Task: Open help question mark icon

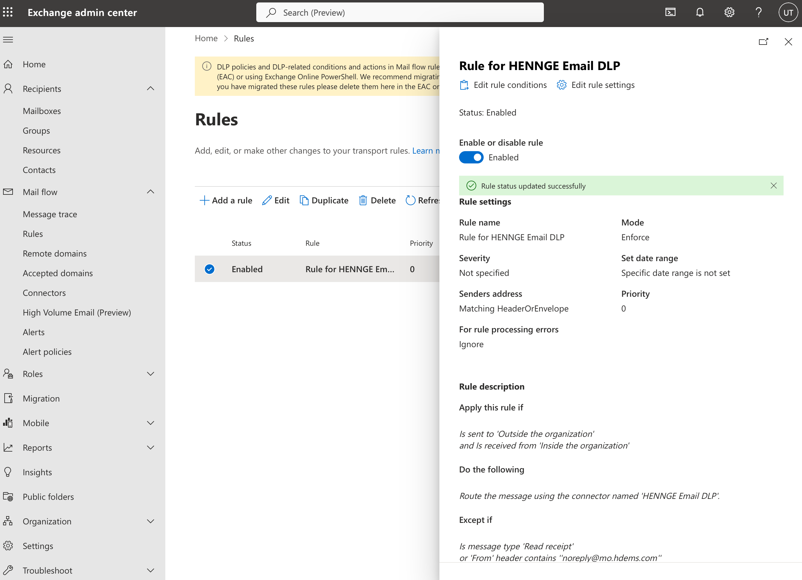Action: [758, 12]
